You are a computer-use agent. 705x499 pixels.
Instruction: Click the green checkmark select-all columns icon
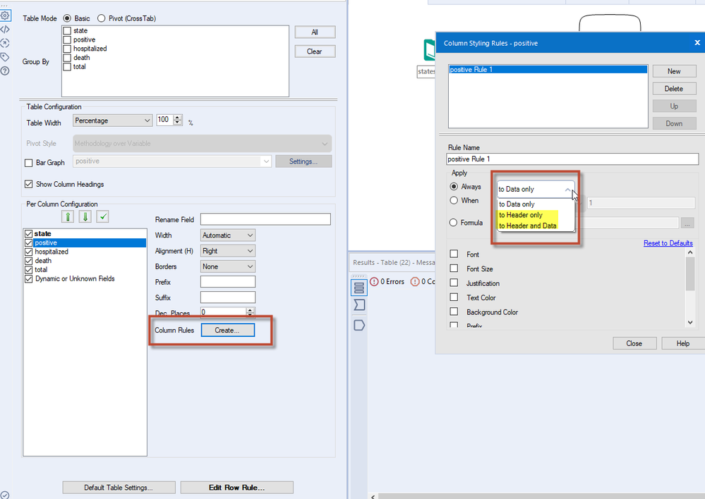pyautogui.click(x=102, y=217)
